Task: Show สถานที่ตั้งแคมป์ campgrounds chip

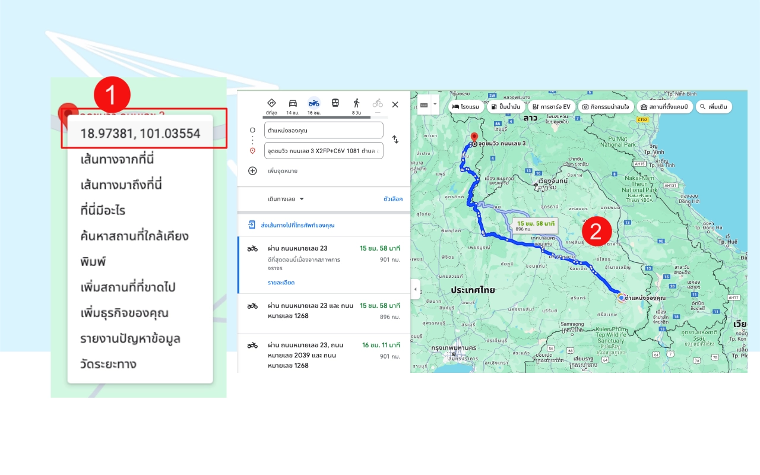Action: tap(664, 107)
